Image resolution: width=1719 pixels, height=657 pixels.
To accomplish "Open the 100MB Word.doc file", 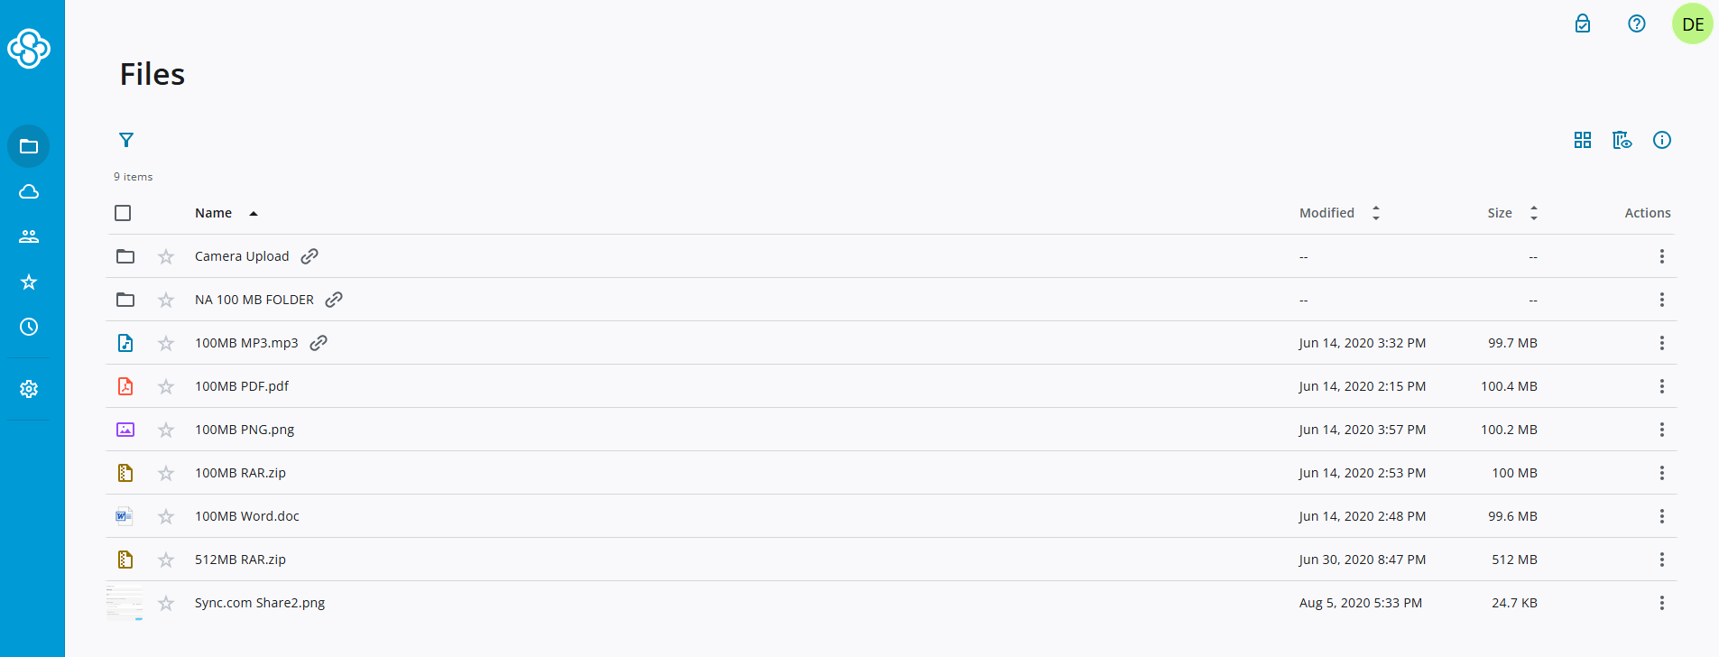I will (x=247, y=516).
